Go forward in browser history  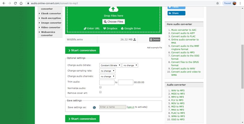click(10, 3)
